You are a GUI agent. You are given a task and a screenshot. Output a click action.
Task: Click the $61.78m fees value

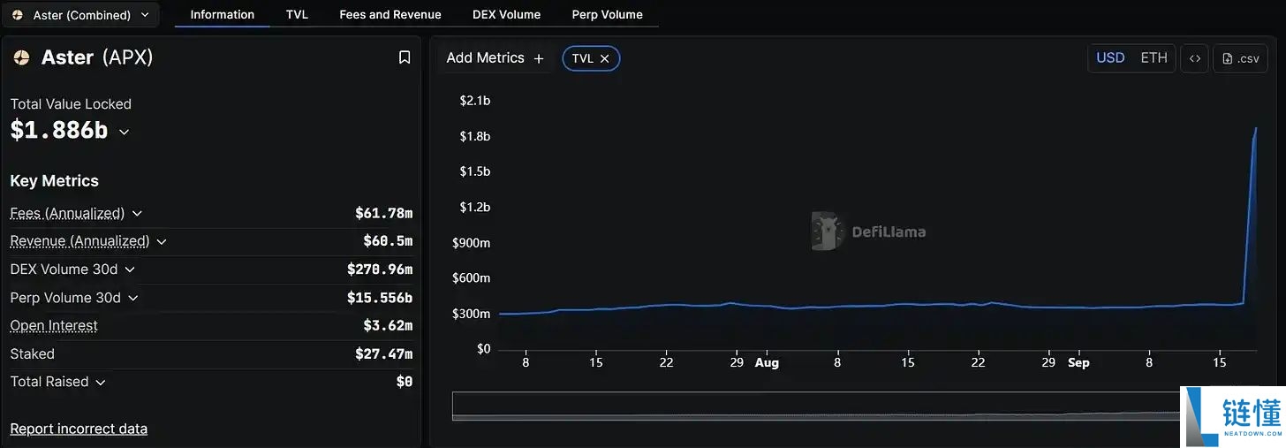tap(383, 213)
